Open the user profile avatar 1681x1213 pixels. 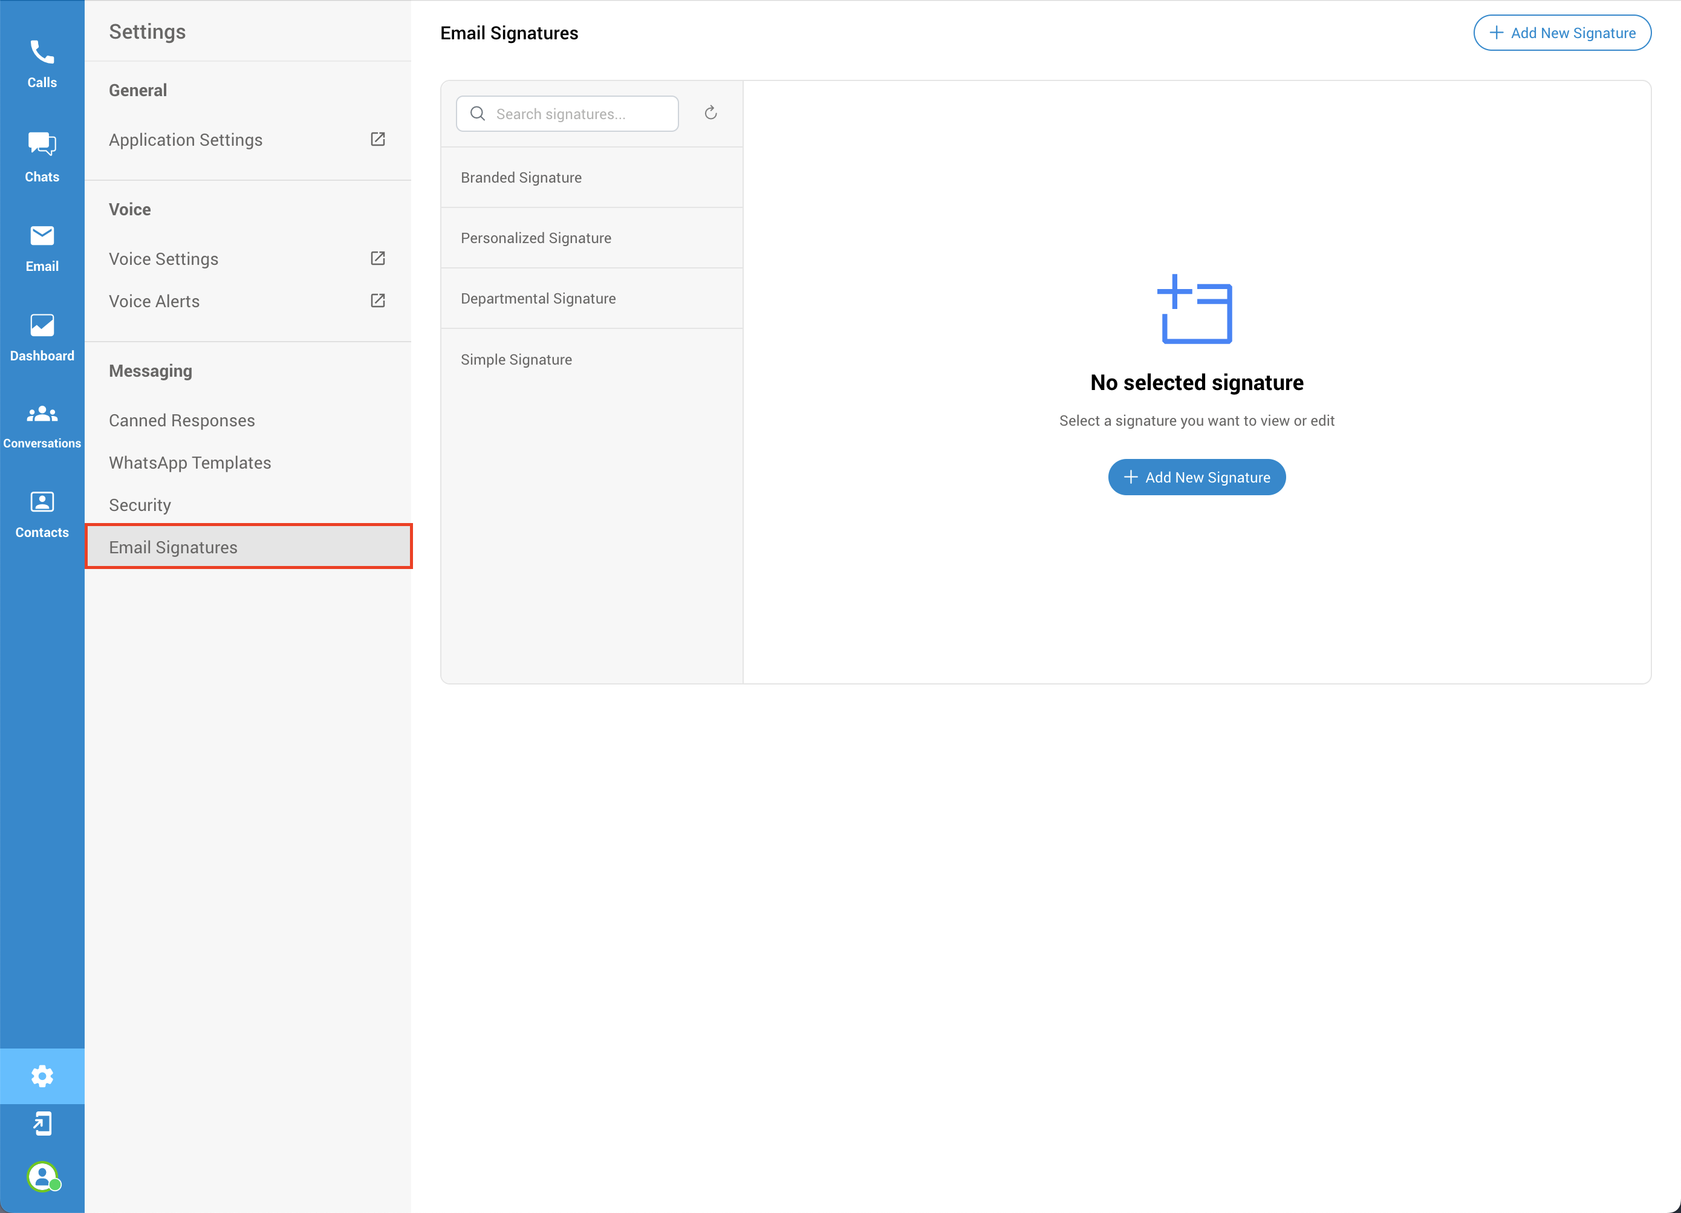[x=44, y=1176]
